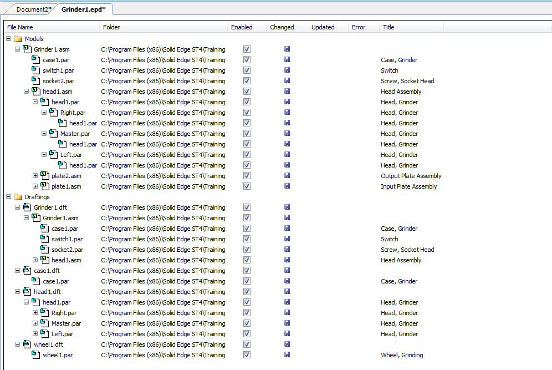The height and width of the screenshot is (370, 552).
Task: Expand the Left.par node under head1.dft
Action: (35, 334)
